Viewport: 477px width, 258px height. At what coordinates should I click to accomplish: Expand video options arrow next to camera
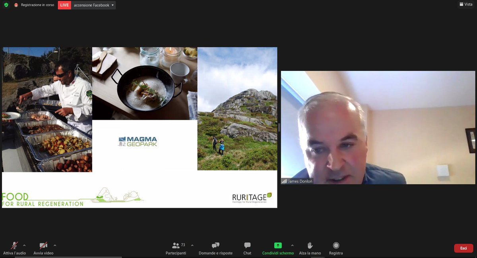click(x=55, y=245)
